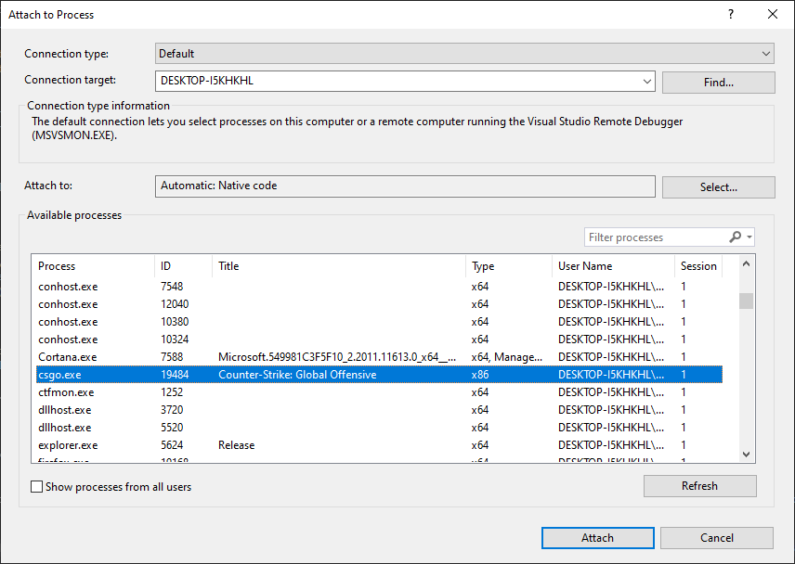Enable Show processes from all users
795x564 pixels.
[36, 487]
